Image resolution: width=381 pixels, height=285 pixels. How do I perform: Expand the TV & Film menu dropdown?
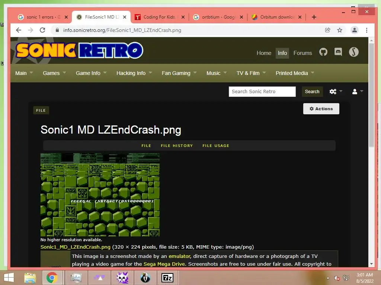251,73
